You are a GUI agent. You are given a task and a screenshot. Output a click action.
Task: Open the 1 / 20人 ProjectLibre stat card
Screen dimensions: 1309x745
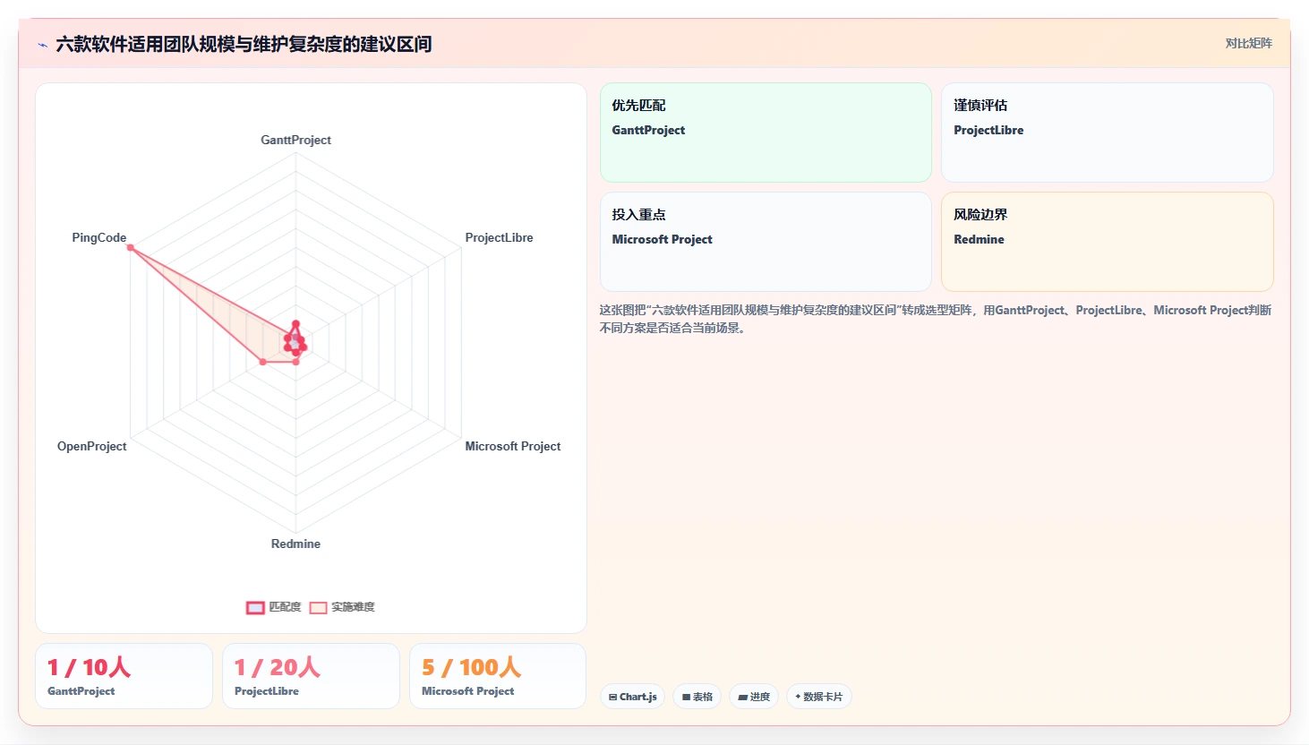(311, 676)
